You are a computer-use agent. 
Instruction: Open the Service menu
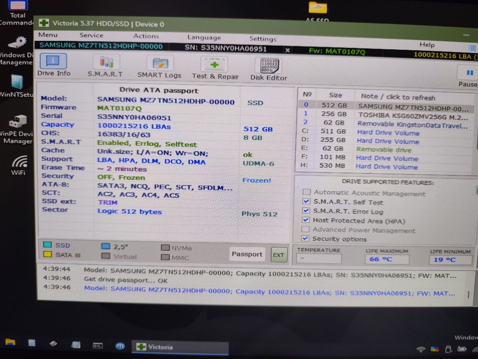tap(91, 35)
